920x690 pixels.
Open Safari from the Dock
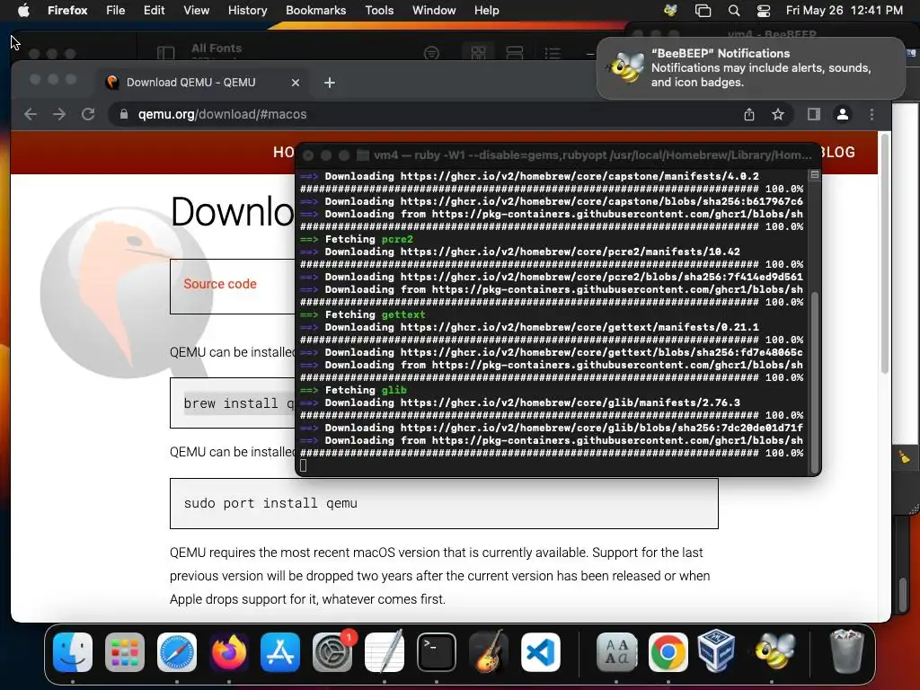coord(177,652)
